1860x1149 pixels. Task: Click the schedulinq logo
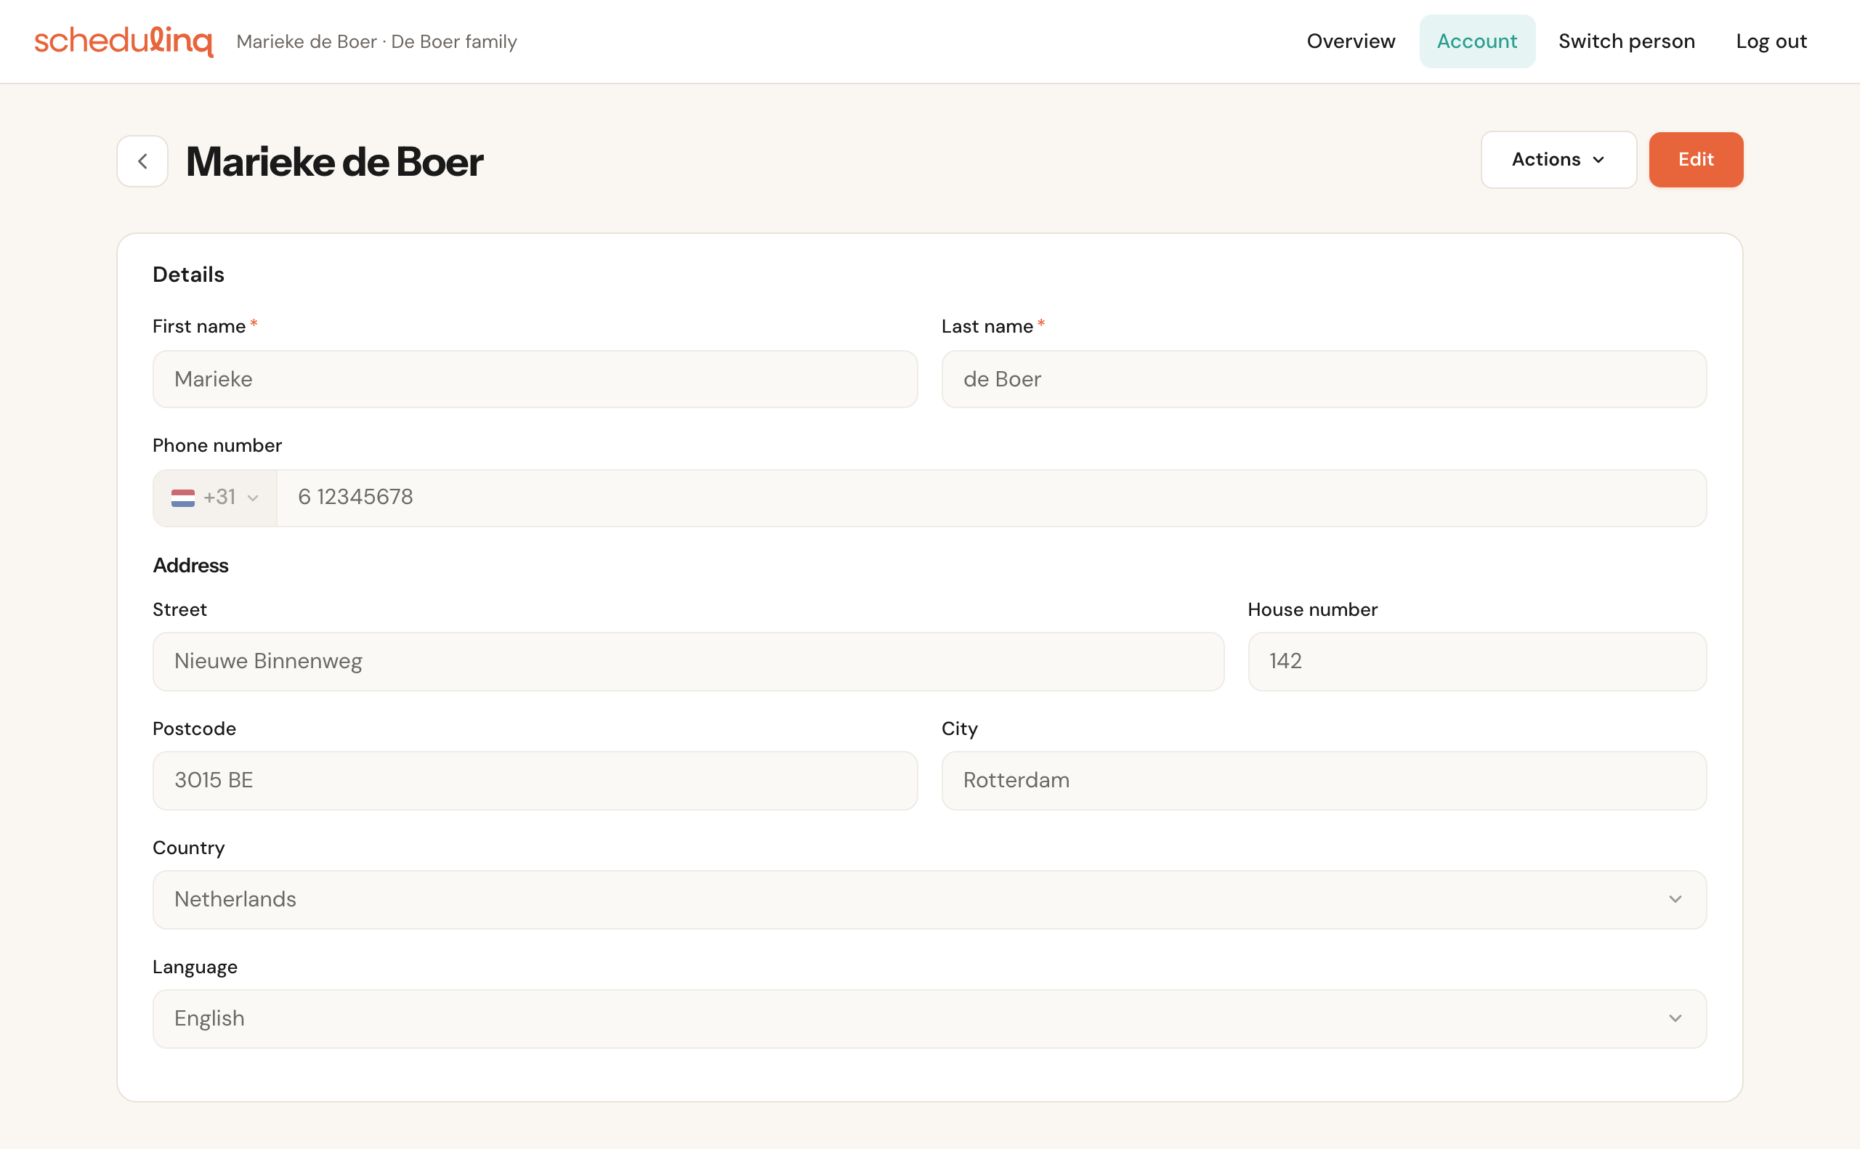(124, 41)
